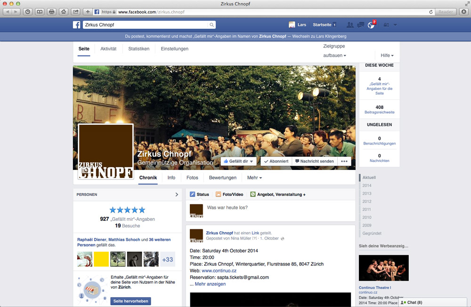
Task: Toggle the Reader view button
Action: coord(446,11)
